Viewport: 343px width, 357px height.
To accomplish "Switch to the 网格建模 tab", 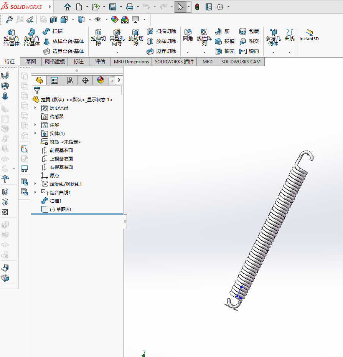I will click(x=54, y=61).
